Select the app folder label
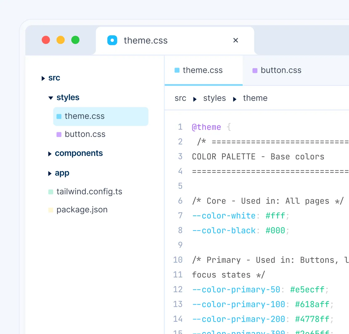The image size is (349, 334). 62,173
